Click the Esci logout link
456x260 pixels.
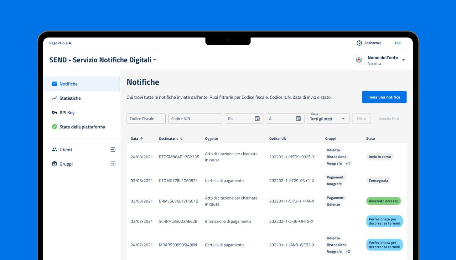398,43
